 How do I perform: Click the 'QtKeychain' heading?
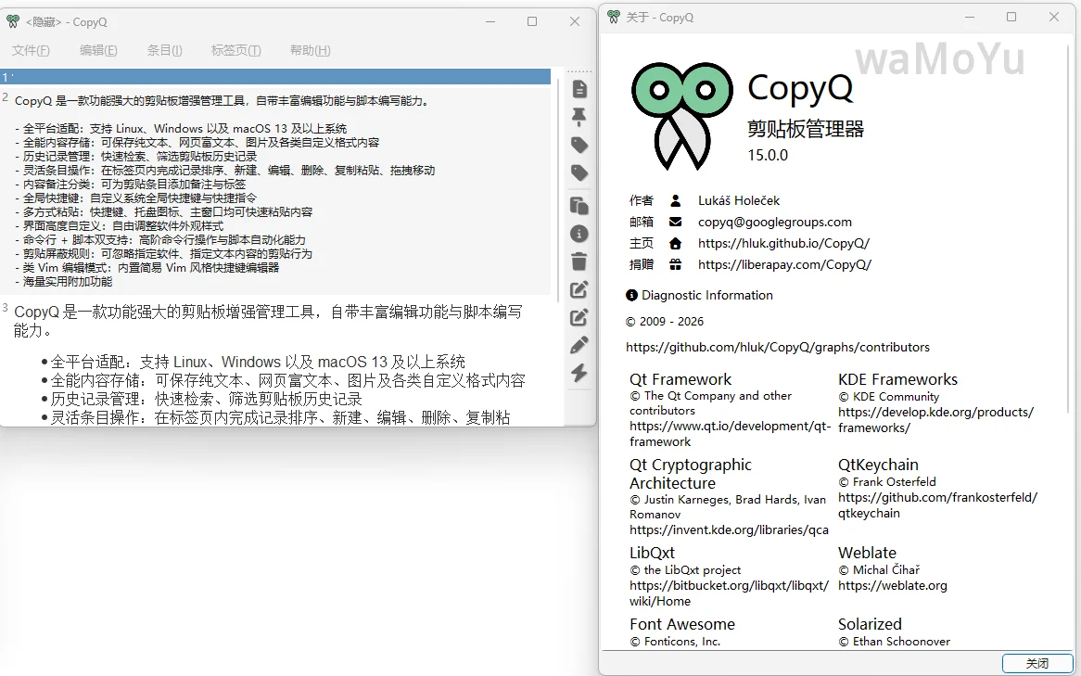(878, 465)
